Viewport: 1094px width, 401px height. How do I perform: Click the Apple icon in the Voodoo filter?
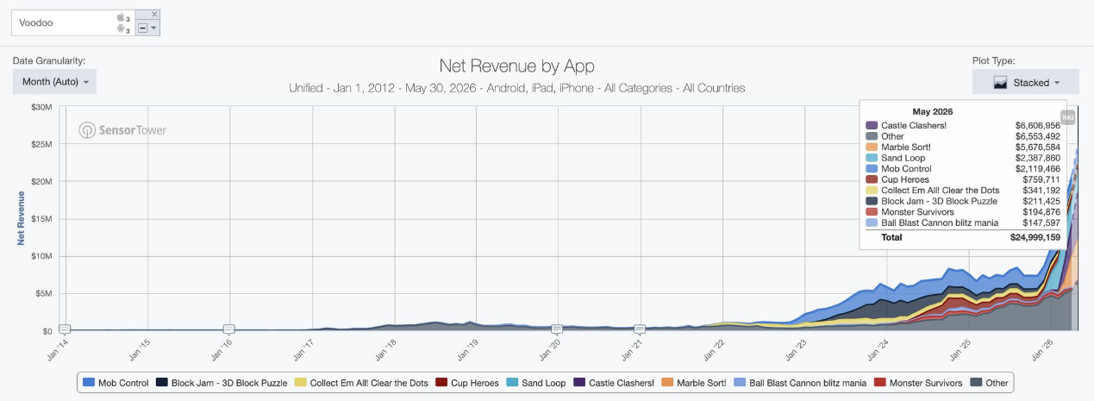[x=121, y=17]
